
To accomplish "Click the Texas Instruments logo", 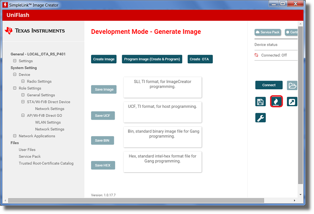I will click(x=35, y=31).
